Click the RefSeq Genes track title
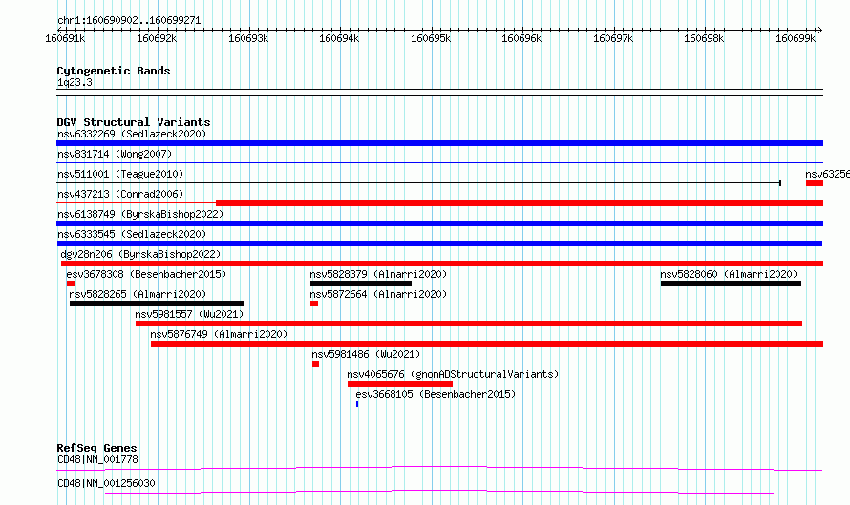The image size is (850, 505). pos(96,448)
